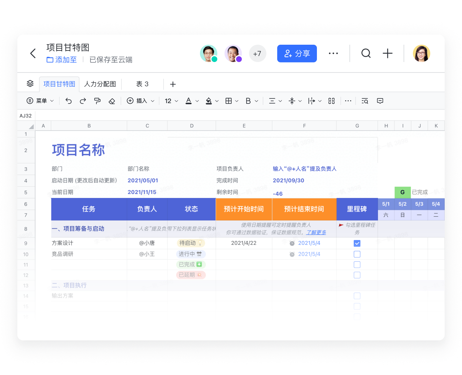
Task: Open the 菜单 menu
Action: pos(40,101)
